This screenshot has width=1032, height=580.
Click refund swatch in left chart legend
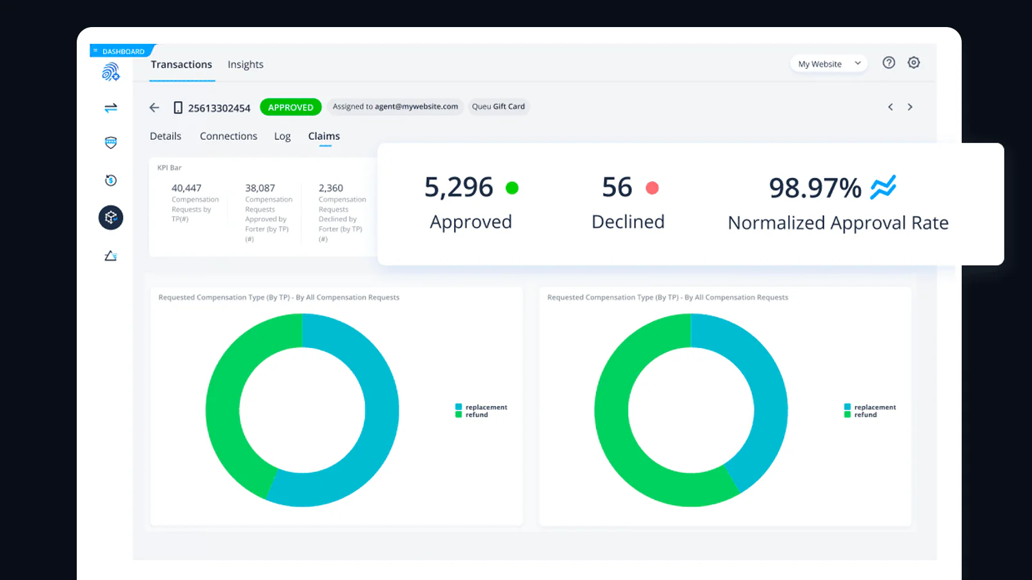459,414
